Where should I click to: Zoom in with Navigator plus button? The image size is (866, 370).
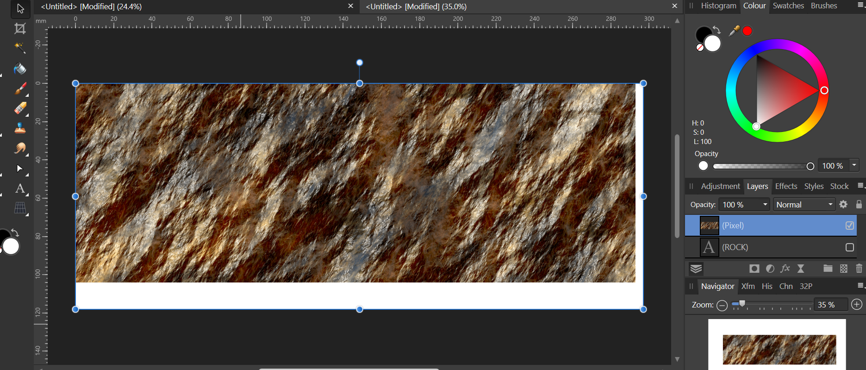tap(857, 305)
